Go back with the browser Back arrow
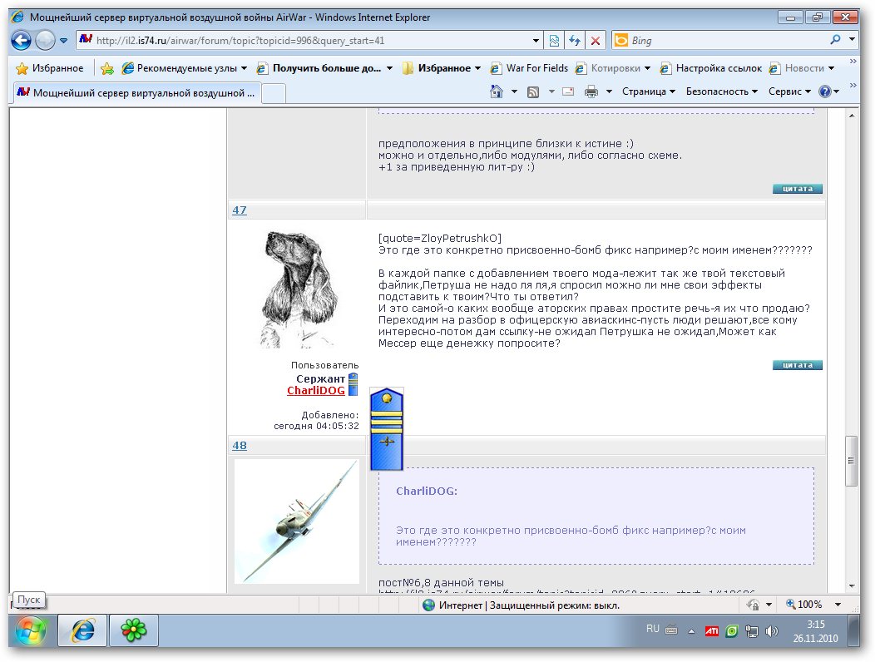875x662 pixels. click(21, 40)
